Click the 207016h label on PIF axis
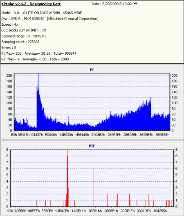This screenshot has height=216, width=184. [x=95, y=211]
